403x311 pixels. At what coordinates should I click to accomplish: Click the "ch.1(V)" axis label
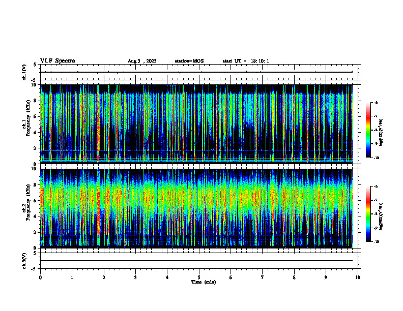24,72
